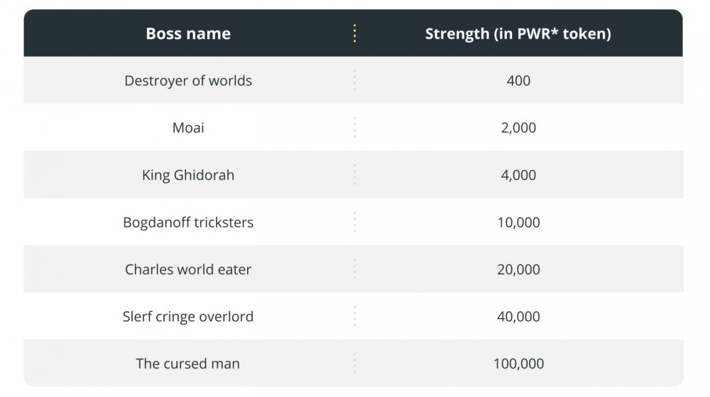Viewport: 710px width, 397px height.
Task: Click the Boss name column header
Action: (x=188, y=33)
